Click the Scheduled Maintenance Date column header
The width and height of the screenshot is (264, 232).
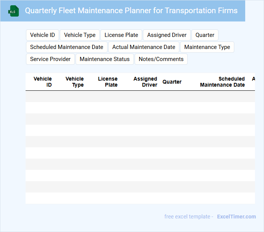pos(223,82)
